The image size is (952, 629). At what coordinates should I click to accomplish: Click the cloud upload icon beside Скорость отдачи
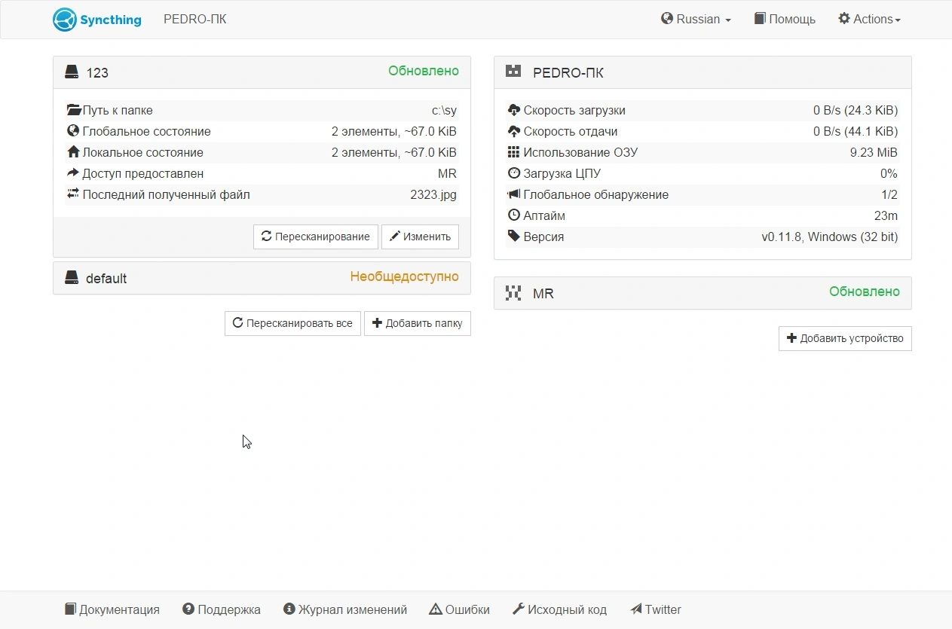(x=514, y=131)
